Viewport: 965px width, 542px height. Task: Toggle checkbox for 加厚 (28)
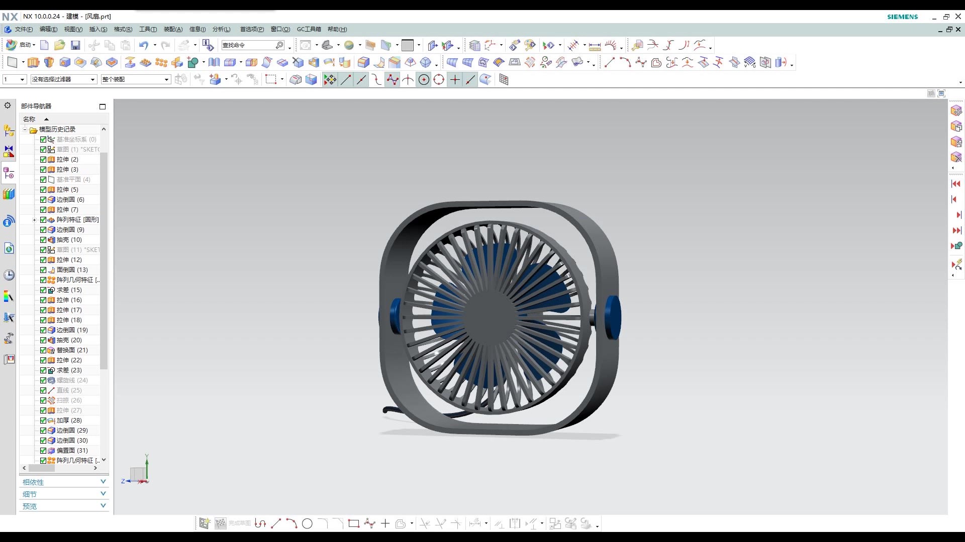point(43,421)
